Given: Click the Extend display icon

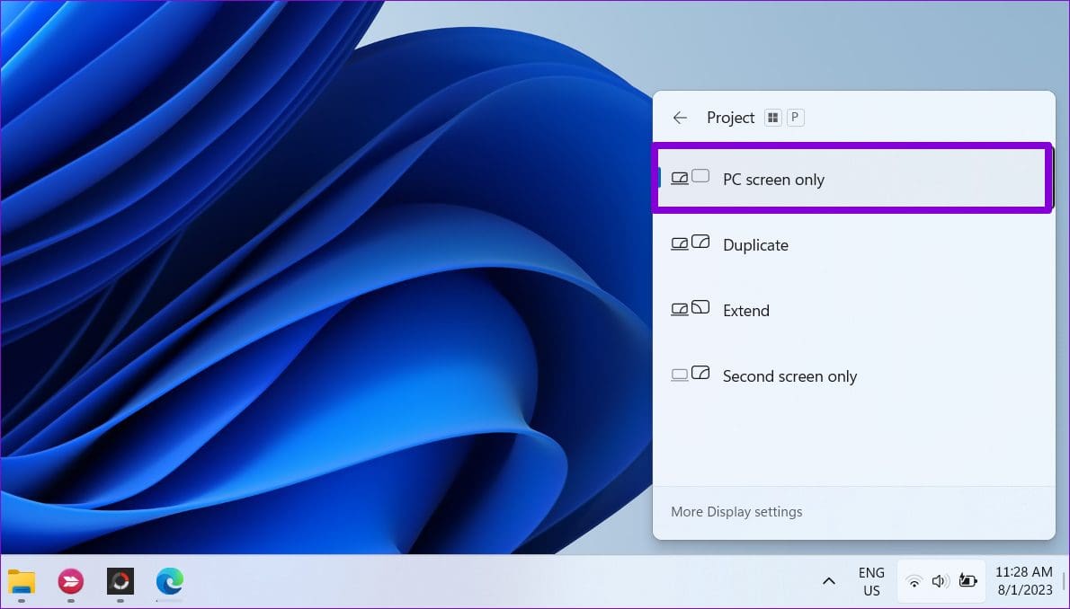Looking at the screenshot, I should (690, 308).
